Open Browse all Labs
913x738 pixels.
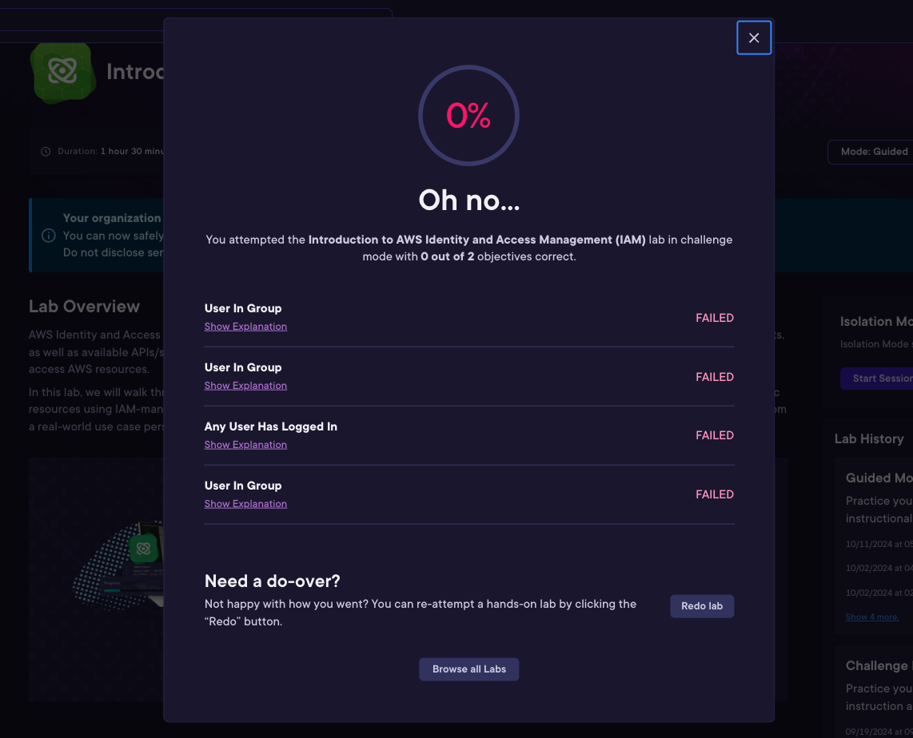(x=468, y=669)
